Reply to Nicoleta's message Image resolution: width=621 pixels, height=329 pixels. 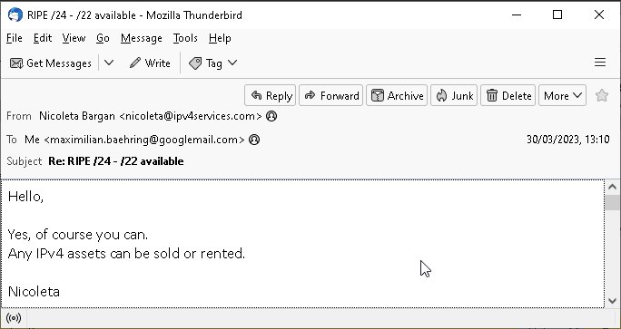coord(271,95)
